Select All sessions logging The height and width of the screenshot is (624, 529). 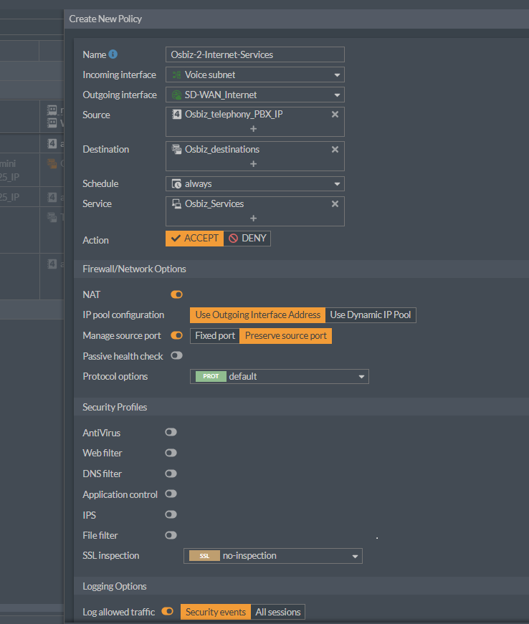point(278,612)
